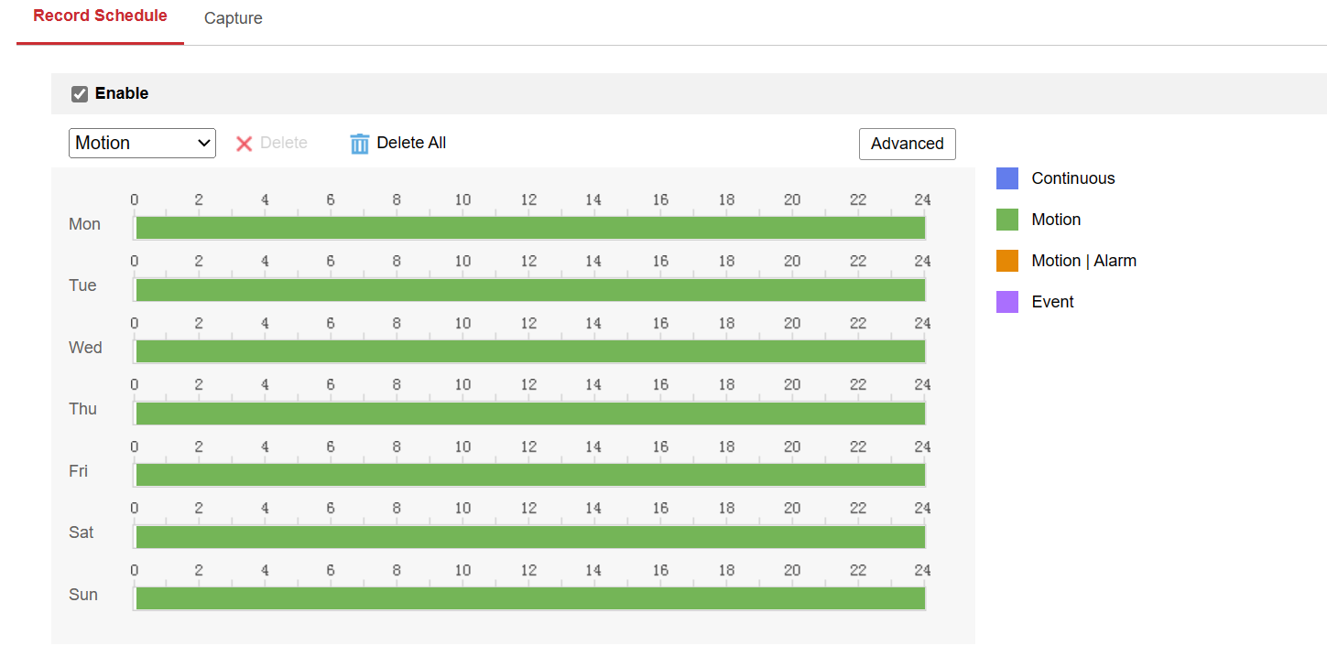
Task: Select the Record Schedule tab
Action: click(x=100, y=16)
